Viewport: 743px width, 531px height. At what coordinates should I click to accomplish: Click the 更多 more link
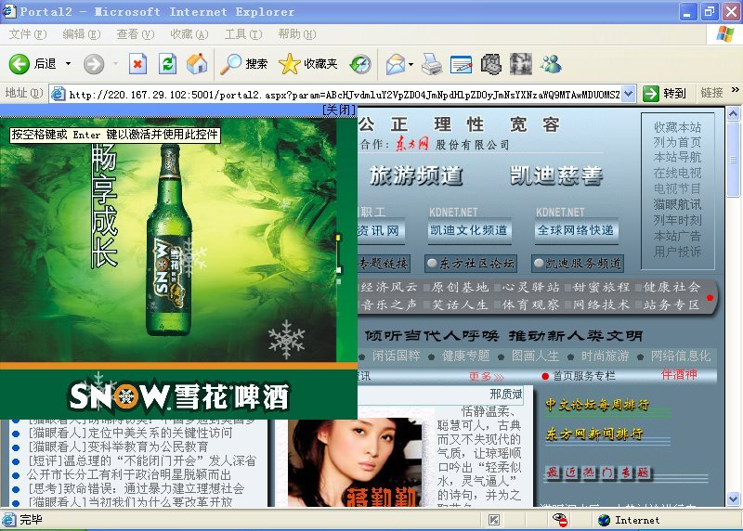click(486, 376)
